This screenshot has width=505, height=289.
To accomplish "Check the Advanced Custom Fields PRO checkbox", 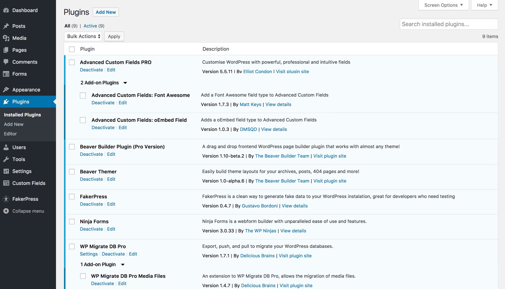I will [x=72, y=62].
